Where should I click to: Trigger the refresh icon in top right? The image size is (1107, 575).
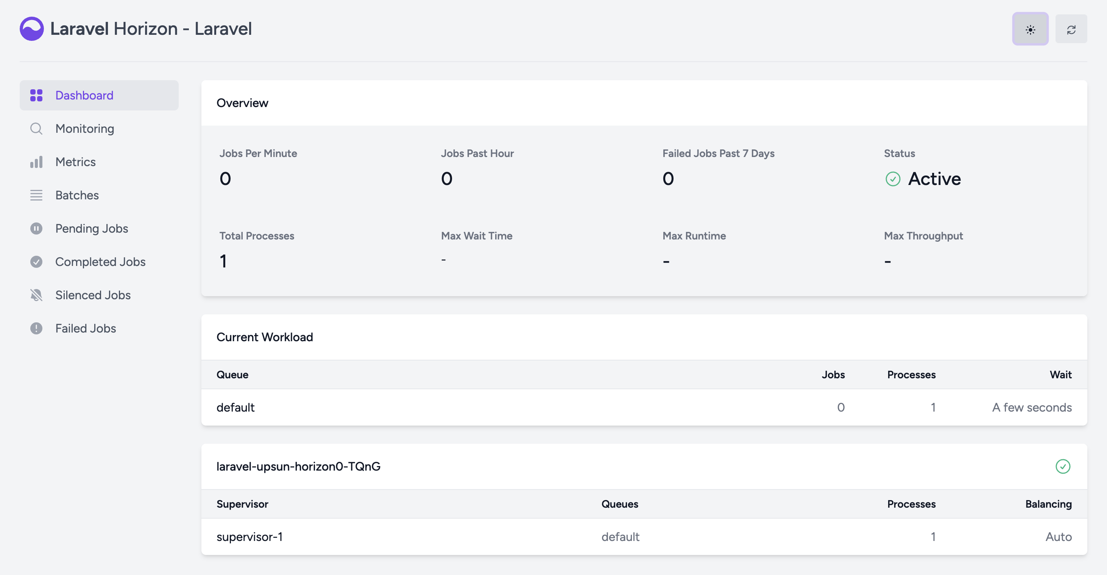(x=1071, y=29)
